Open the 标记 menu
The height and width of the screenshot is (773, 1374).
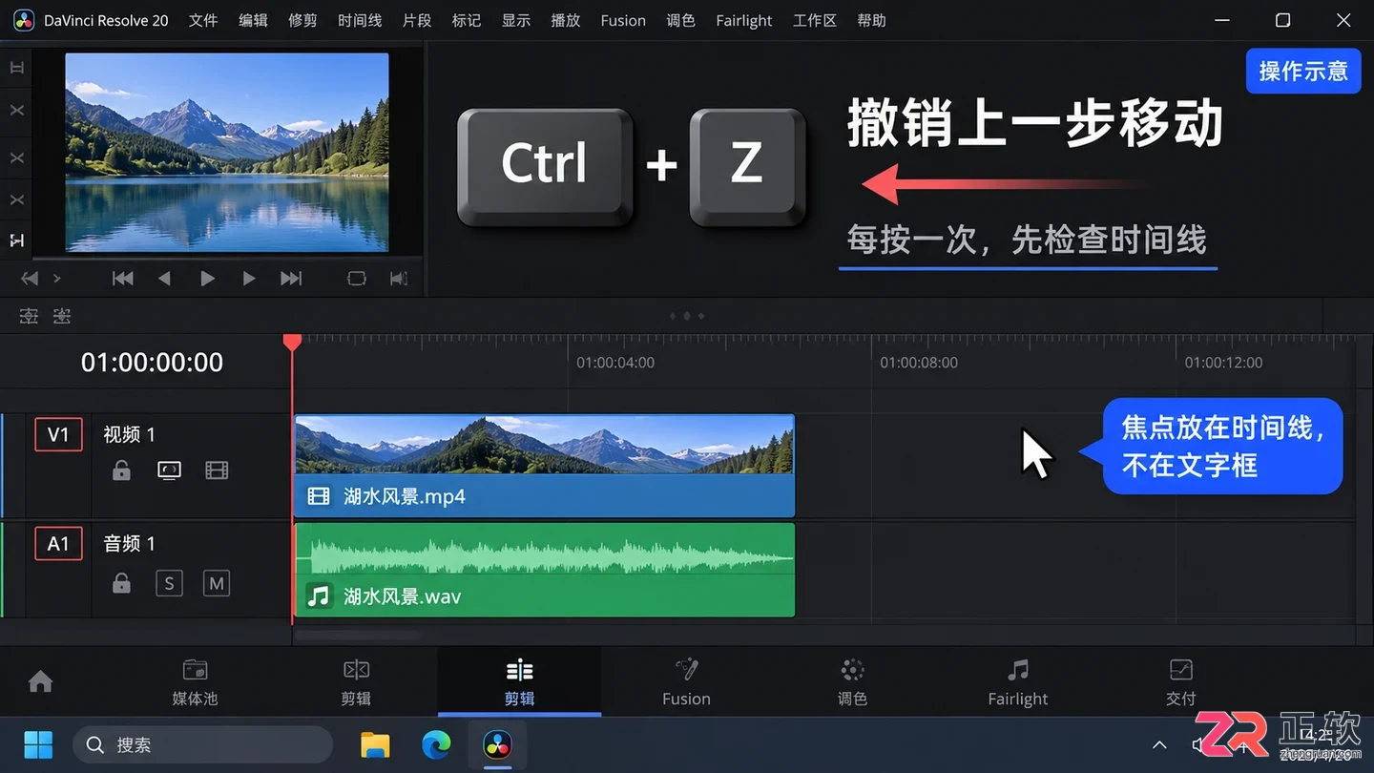tap(467, 20)
